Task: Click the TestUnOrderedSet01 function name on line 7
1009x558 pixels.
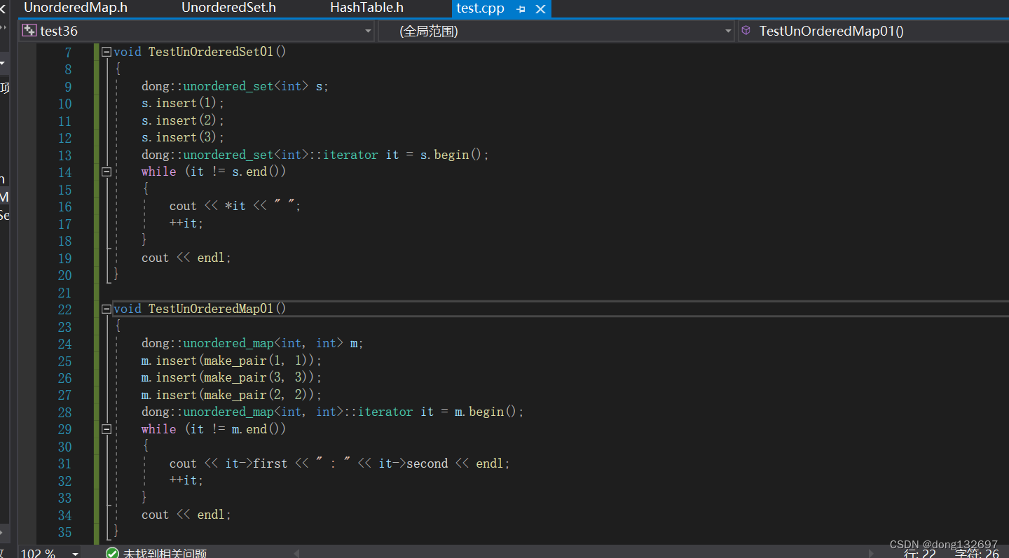Action: 210,52
